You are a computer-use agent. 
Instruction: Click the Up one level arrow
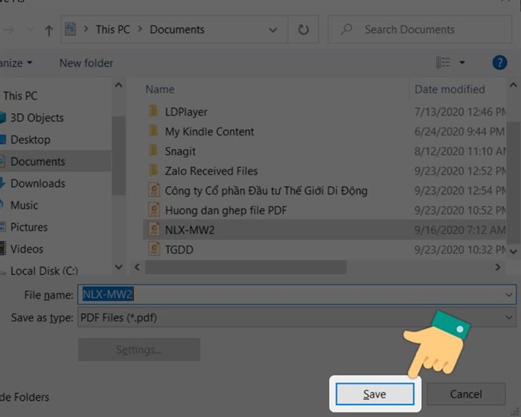point(49,30)
